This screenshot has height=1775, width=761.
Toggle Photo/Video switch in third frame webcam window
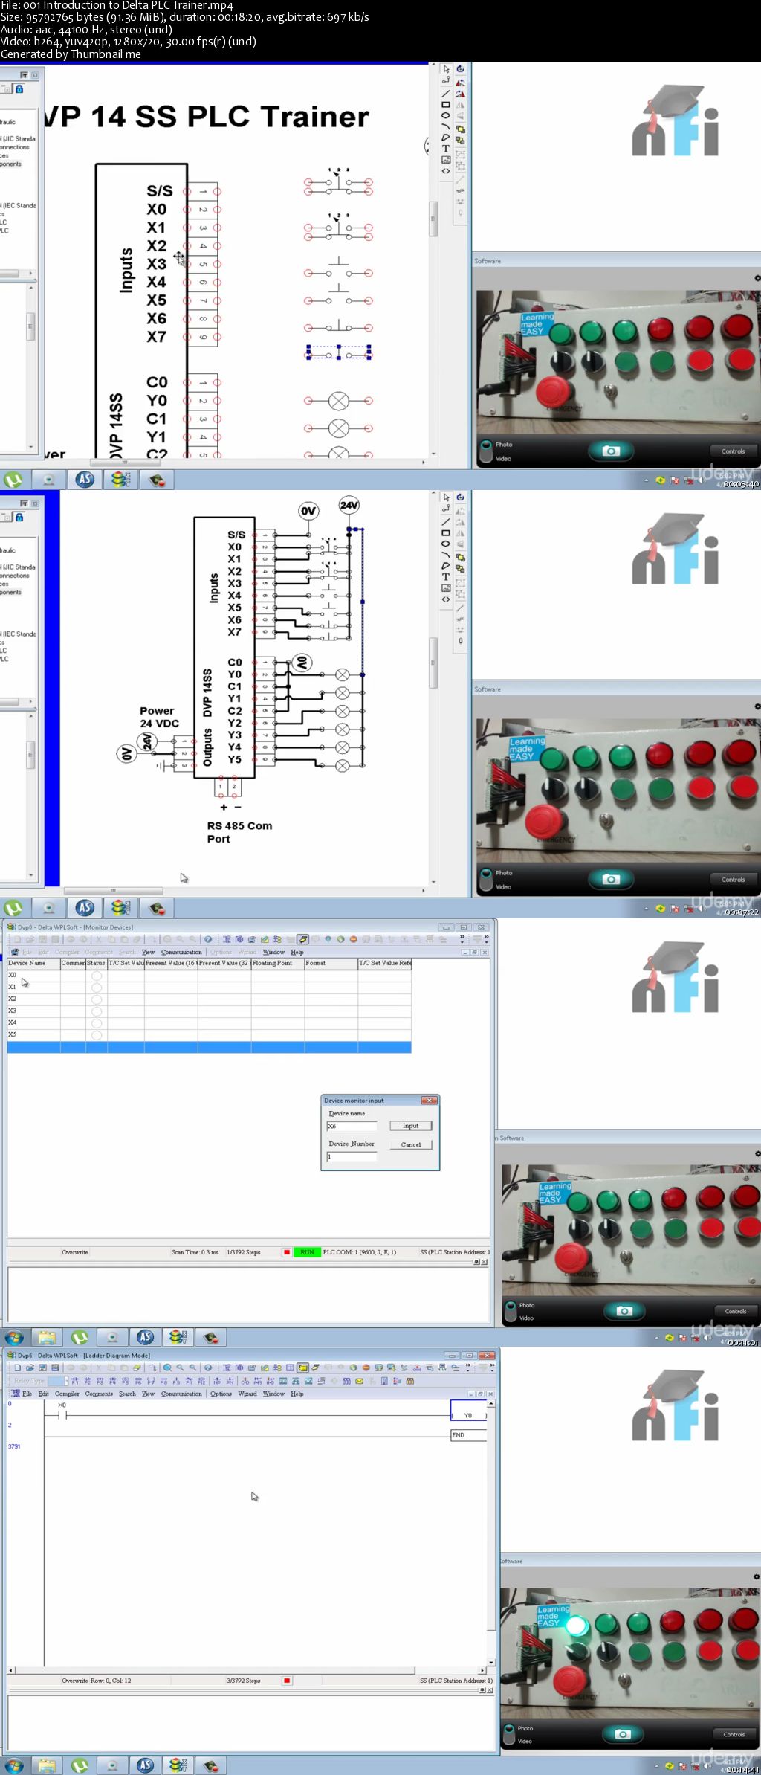pos(511,1310)
